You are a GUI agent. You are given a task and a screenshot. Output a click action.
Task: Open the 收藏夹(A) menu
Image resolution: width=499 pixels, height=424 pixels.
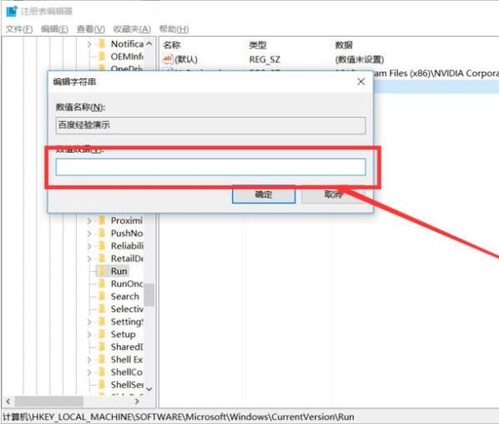click(132, 29)
